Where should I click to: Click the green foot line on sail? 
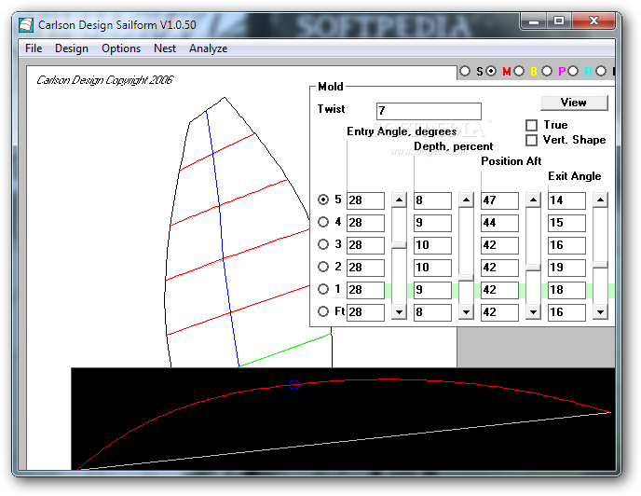tap(285, 350)
